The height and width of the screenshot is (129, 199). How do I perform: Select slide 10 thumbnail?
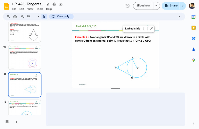coord(25,57)
